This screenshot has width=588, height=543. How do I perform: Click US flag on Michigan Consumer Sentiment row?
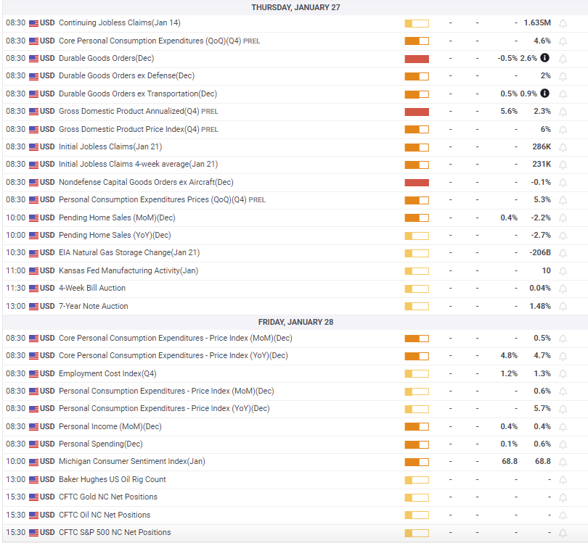coord(33,462)
